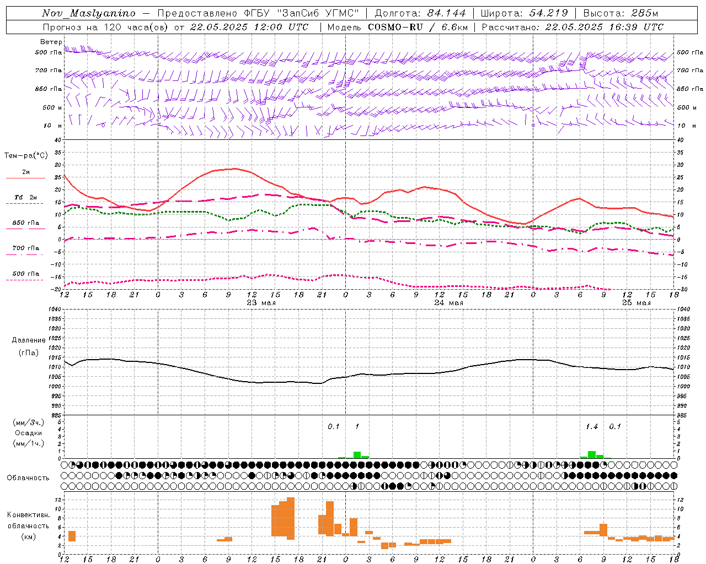The height and width of the screenshot is (564, 706).
Task: Click the tallest orange convective cloud bar
Action: 291,518
